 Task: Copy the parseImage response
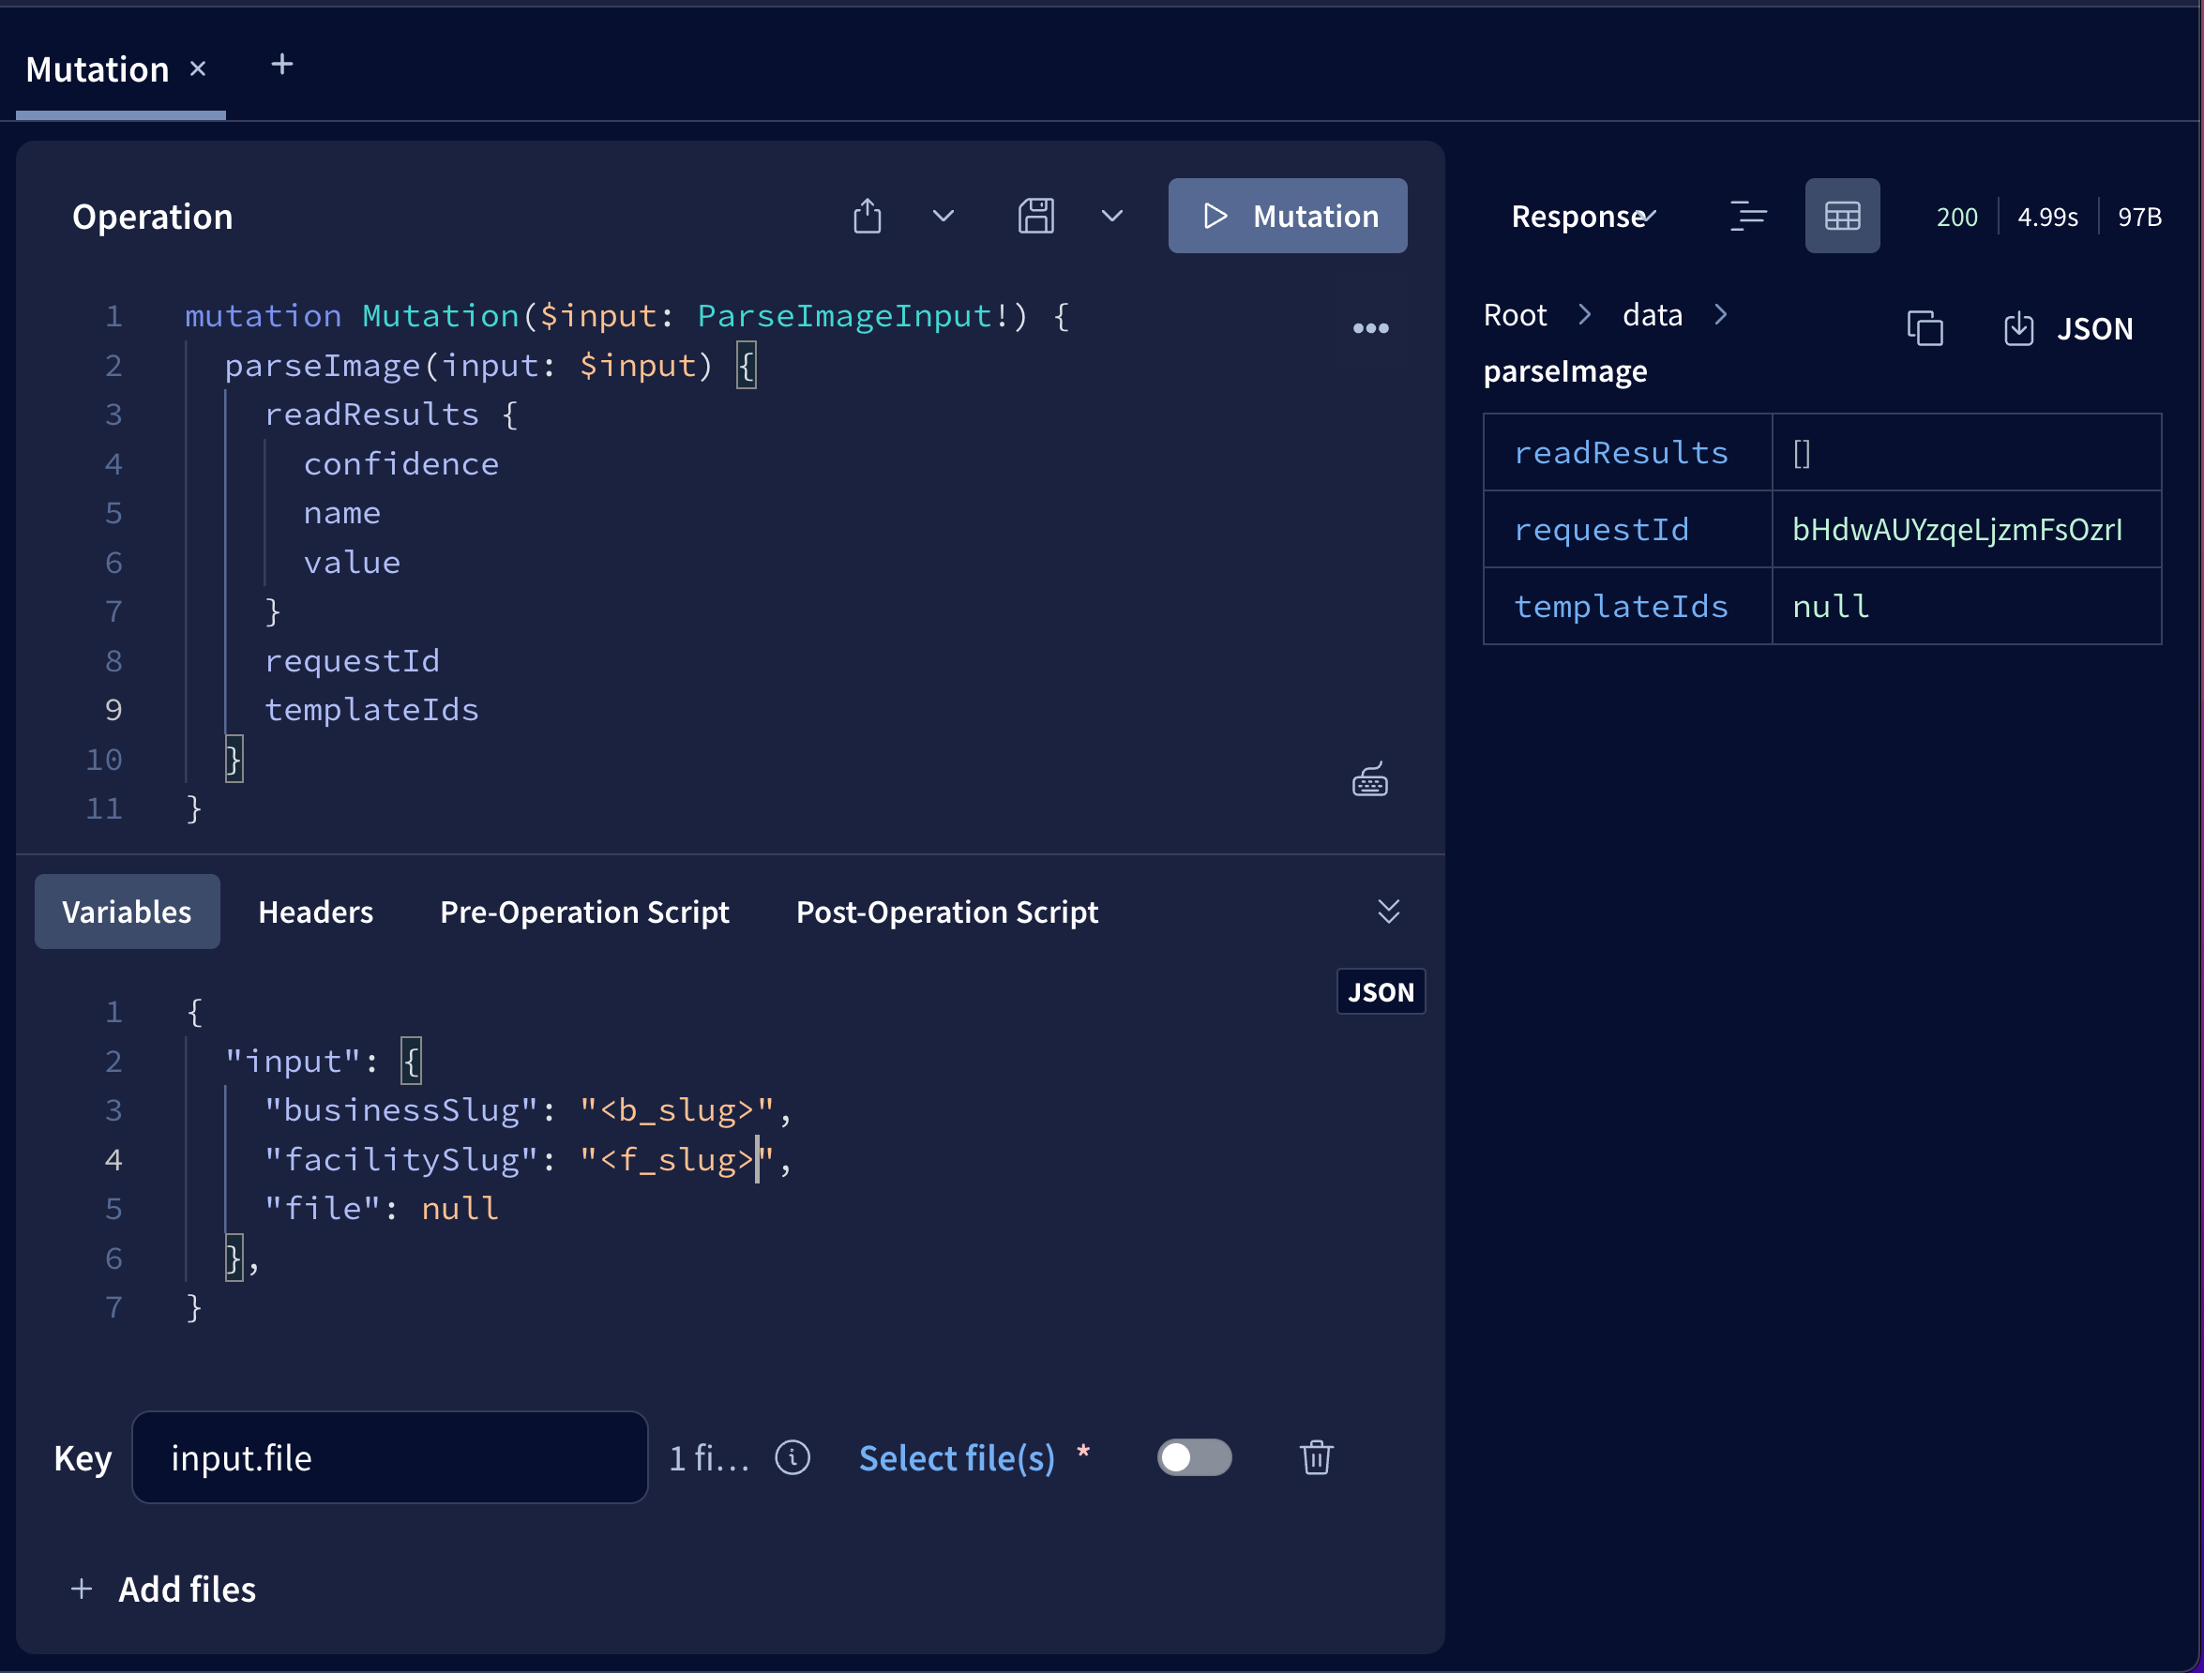(x=1925, y=328)
